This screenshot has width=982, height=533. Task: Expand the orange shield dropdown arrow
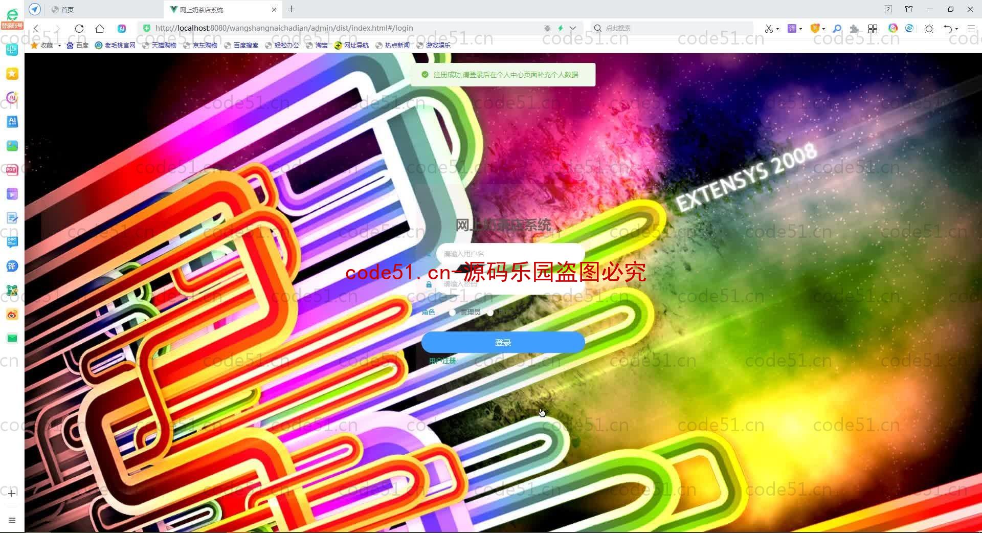pos(823,29)
